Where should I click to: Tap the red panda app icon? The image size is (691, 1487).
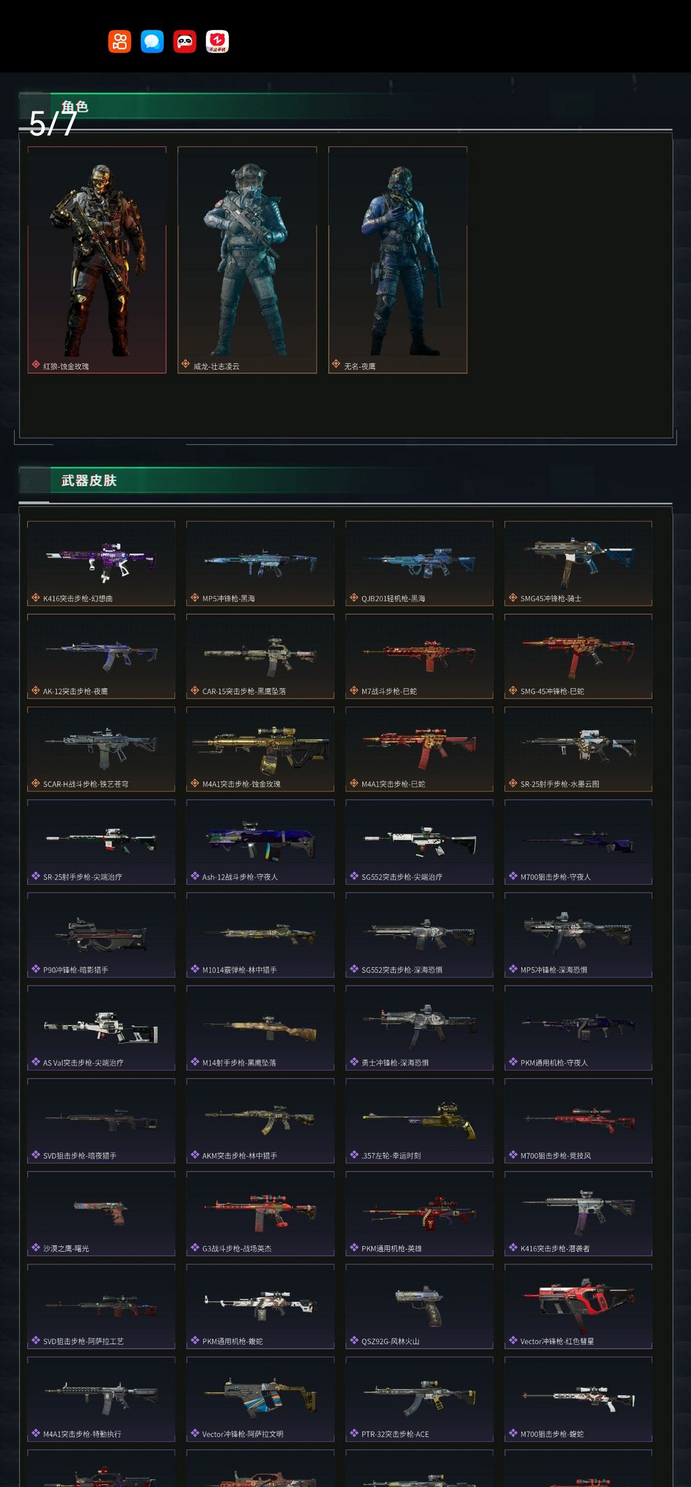[x=185, y=42]
